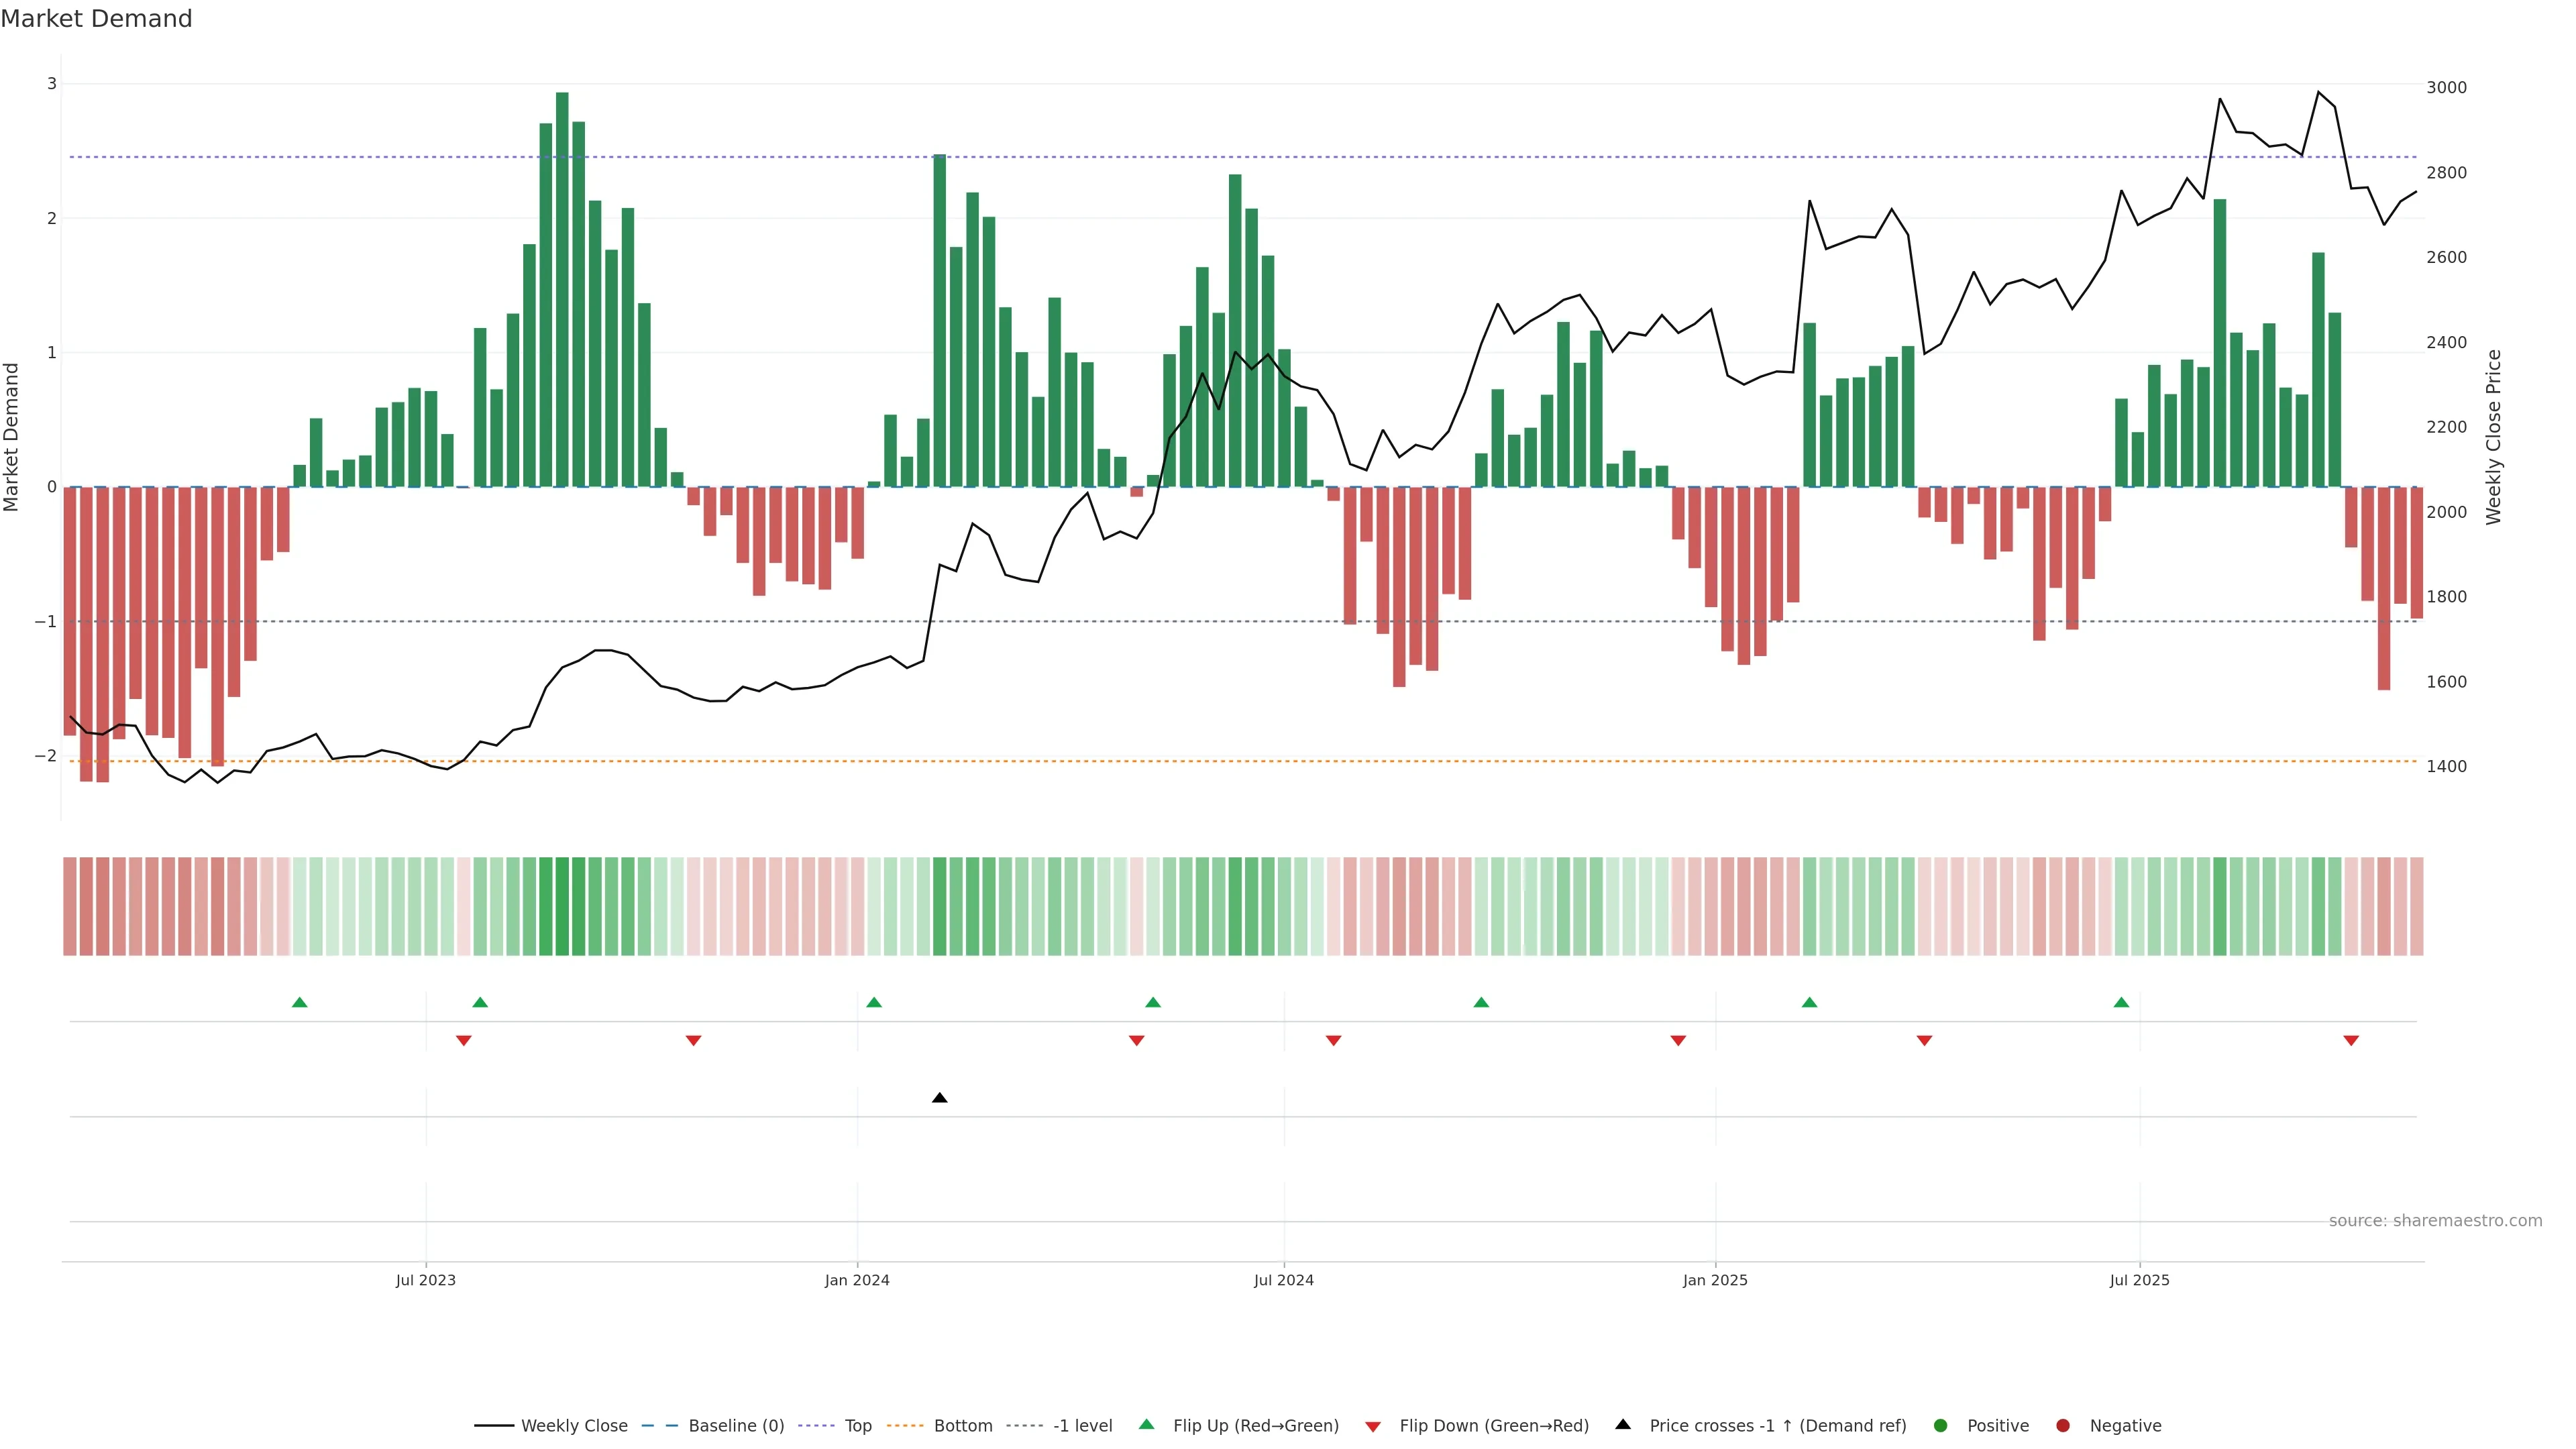2576x1449 pixels.
Task: Click the red Flip Down legend triangle
Action: tap(1373, 1426)
